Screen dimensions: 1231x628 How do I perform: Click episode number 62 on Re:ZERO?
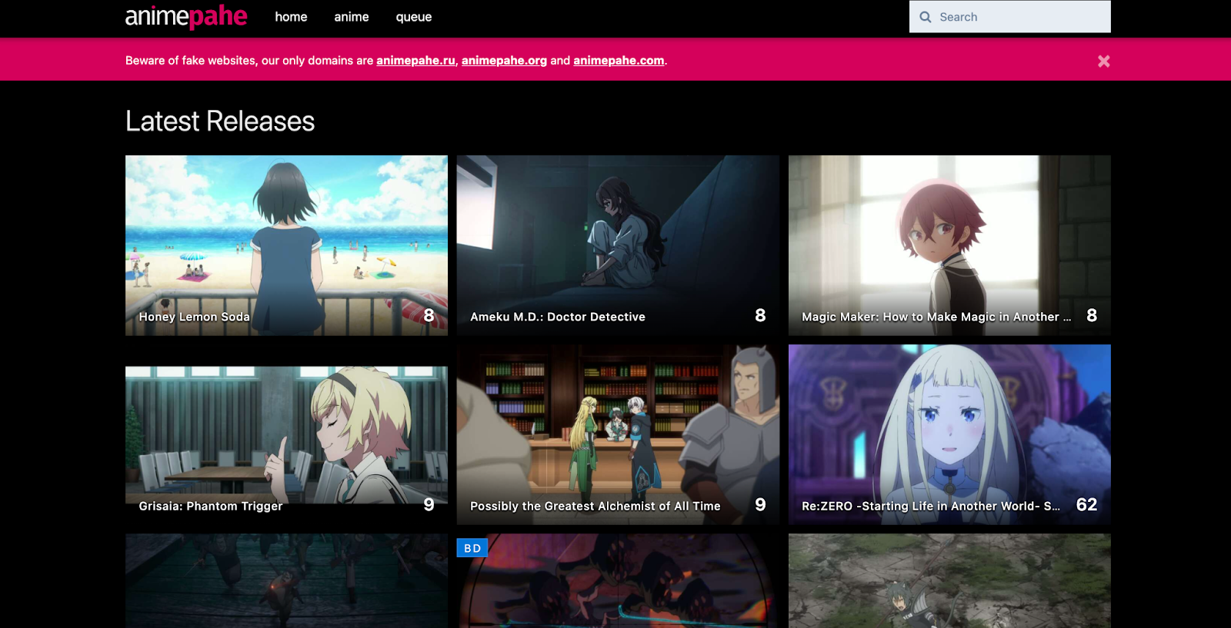(1086, 504)
